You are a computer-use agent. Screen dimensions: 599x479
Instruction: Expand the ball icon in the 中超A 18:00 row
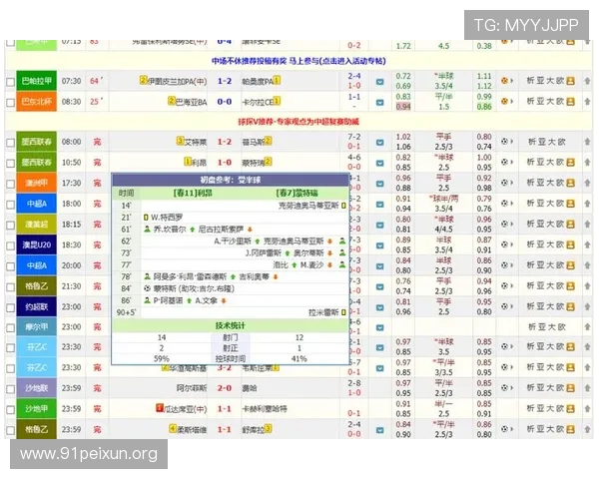pyautogui.click(x=507, y=204)
